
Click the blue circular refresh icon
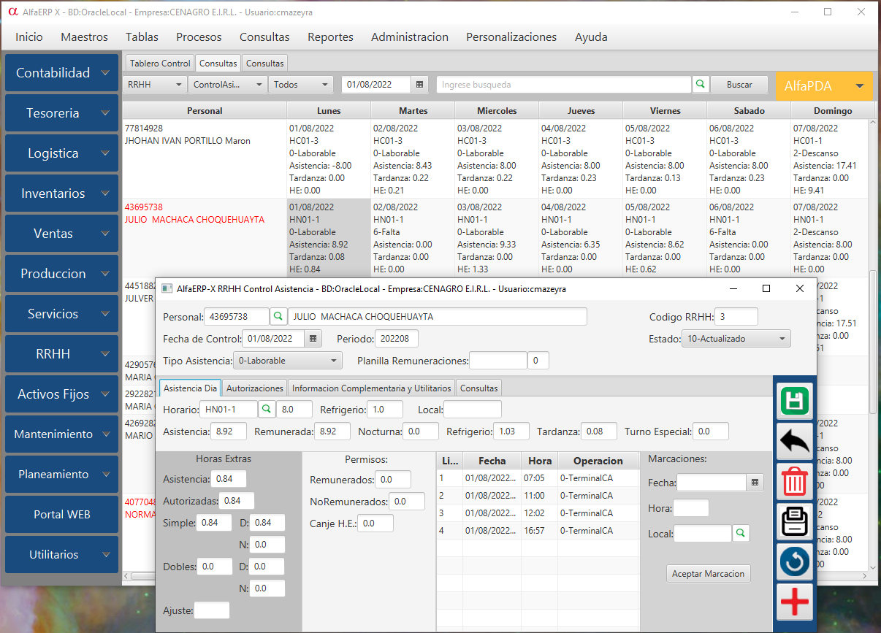pyautogui.click(x=796, y=561)
